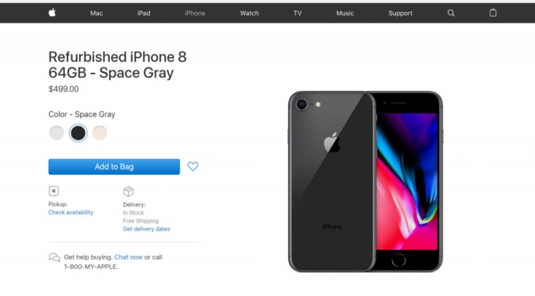Screen dimensions: 535x296
Task: Click the Get delivery dates link
Action: tap(146, 229)
